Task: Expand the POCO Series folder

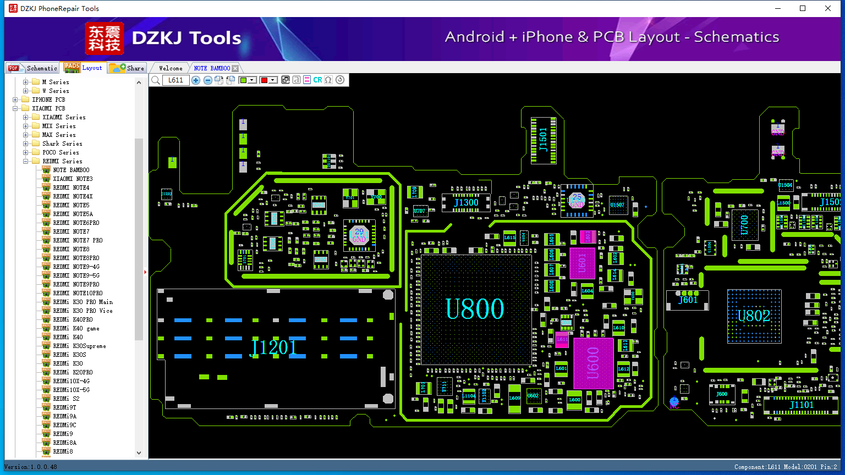Action: 25,152
